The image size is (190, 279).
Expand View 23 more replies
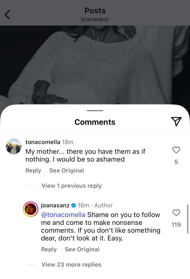(x=71, y=265)
